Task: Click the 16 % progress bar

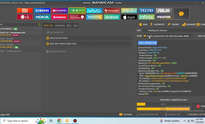Action: (x=163, y=104)
